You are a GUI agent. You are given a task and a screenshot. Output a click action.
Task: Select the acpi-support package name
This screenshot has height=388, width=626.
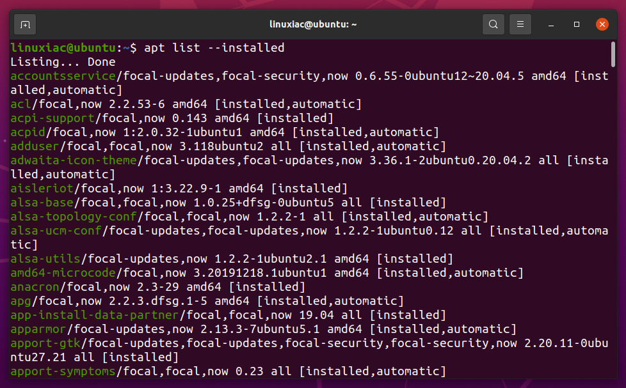44,118
